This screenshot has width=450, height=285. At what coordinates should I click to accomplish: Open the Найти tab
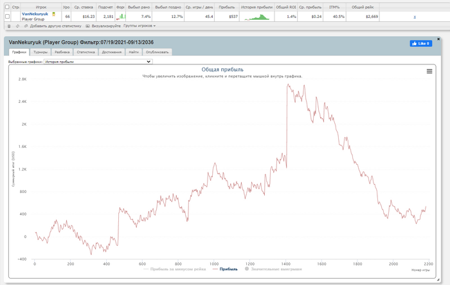tap(134, 52)
